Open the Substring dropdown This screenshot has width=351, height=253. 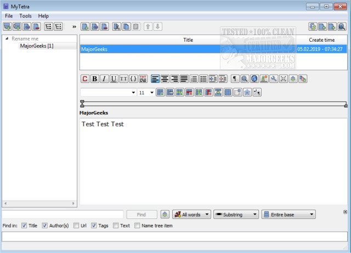coord(236,215)
